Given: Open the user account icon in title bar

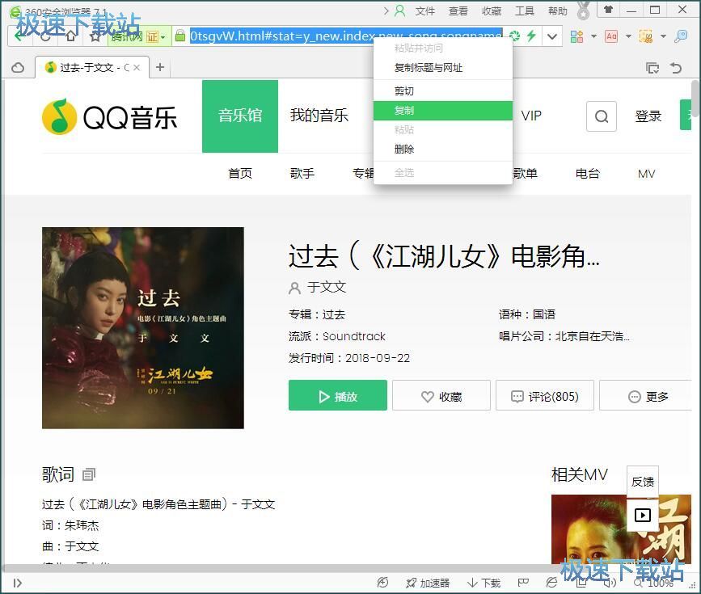Looking at the screenshot, I should (399, 11).
